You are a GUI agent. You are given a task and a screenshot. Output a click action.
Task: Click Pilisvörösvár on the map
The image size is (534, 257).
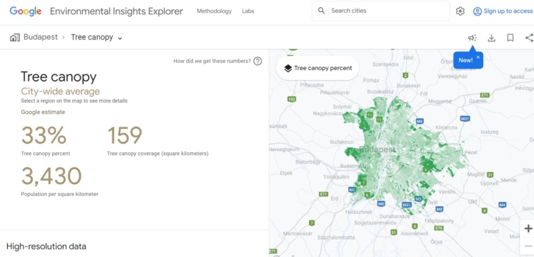335,92
